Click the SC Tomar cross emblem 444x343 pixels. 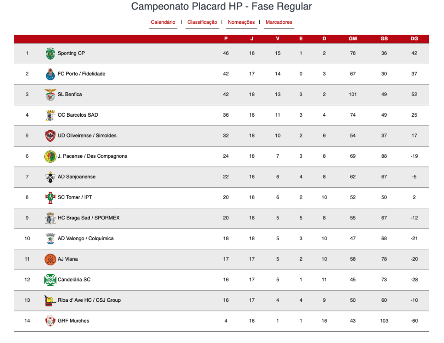click(50, 197)
